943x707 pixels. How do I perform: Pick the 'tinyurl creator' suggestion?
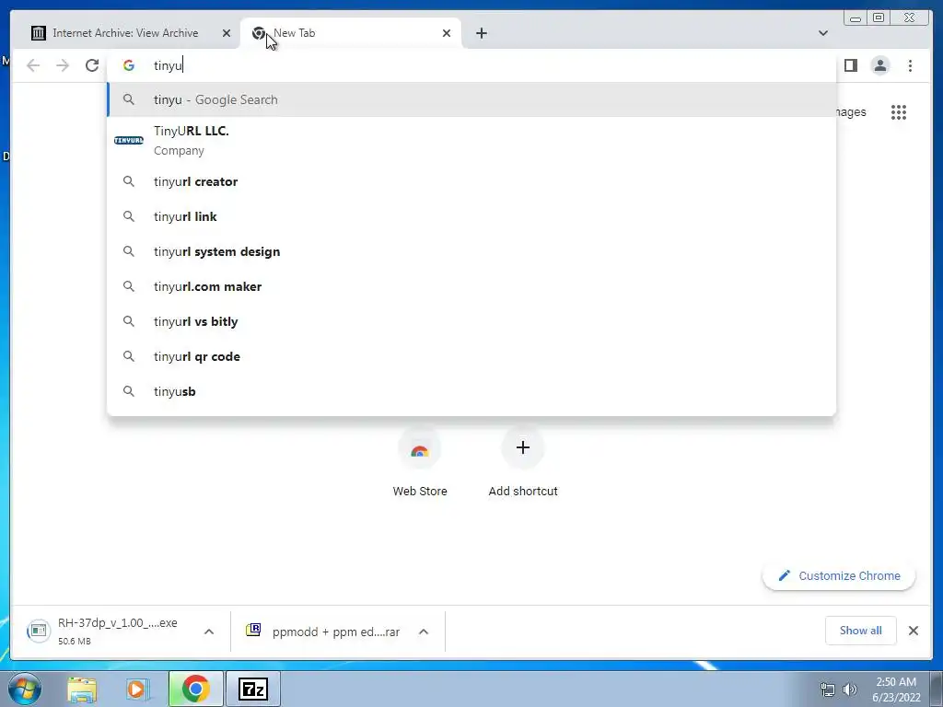coord(471,181)
